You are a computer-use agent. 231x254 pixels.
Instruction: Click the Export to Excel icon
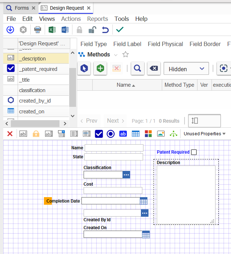coord(52,30)
